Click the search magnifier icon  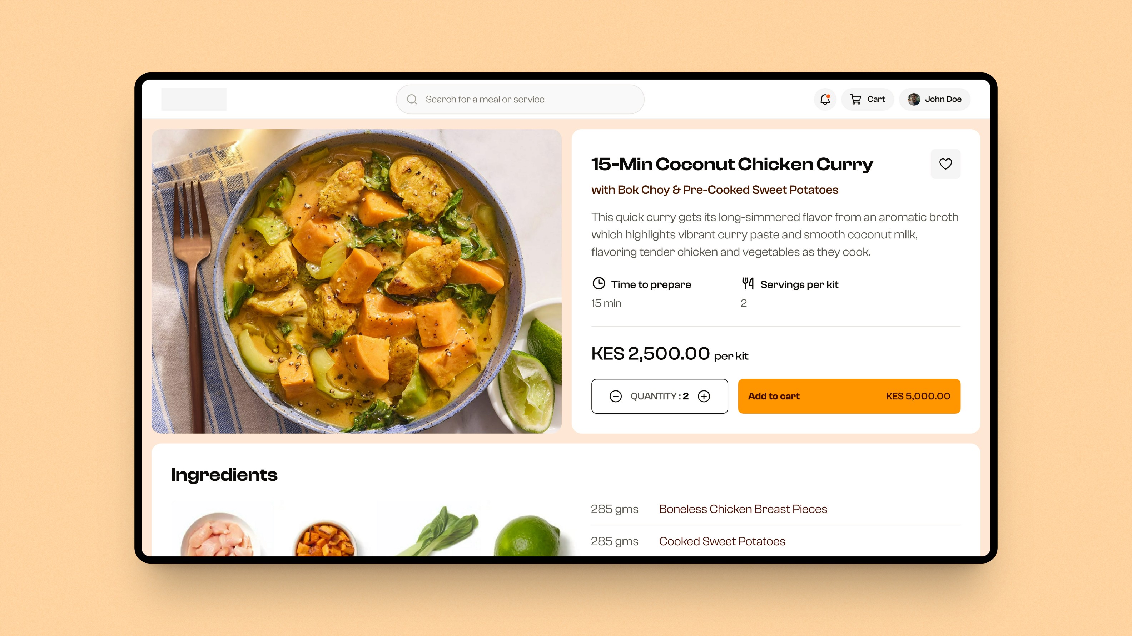pos(412,100)
